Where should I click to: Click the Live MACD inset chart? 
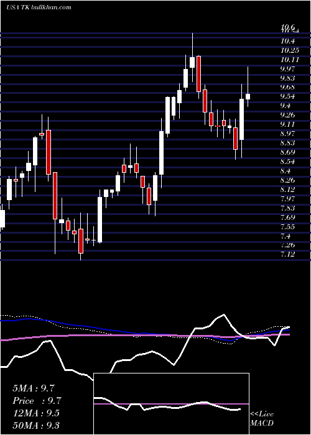(171, 404)
